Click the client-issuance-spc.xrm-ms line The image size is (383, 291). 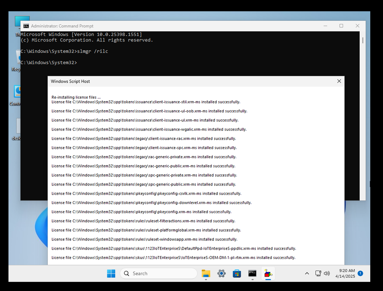(x=144, y=148)
